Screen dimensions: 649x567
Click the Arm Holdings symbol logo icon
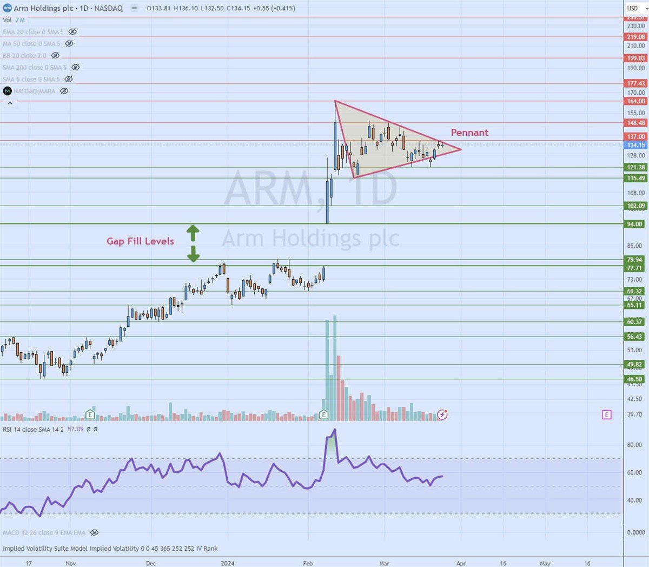pos(8,8)
